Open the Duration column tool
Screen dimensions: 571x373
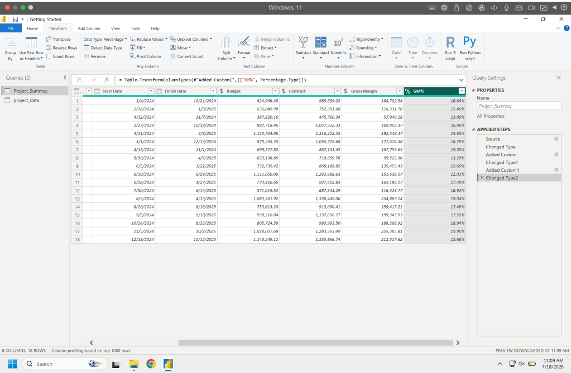tap(430, 49)
